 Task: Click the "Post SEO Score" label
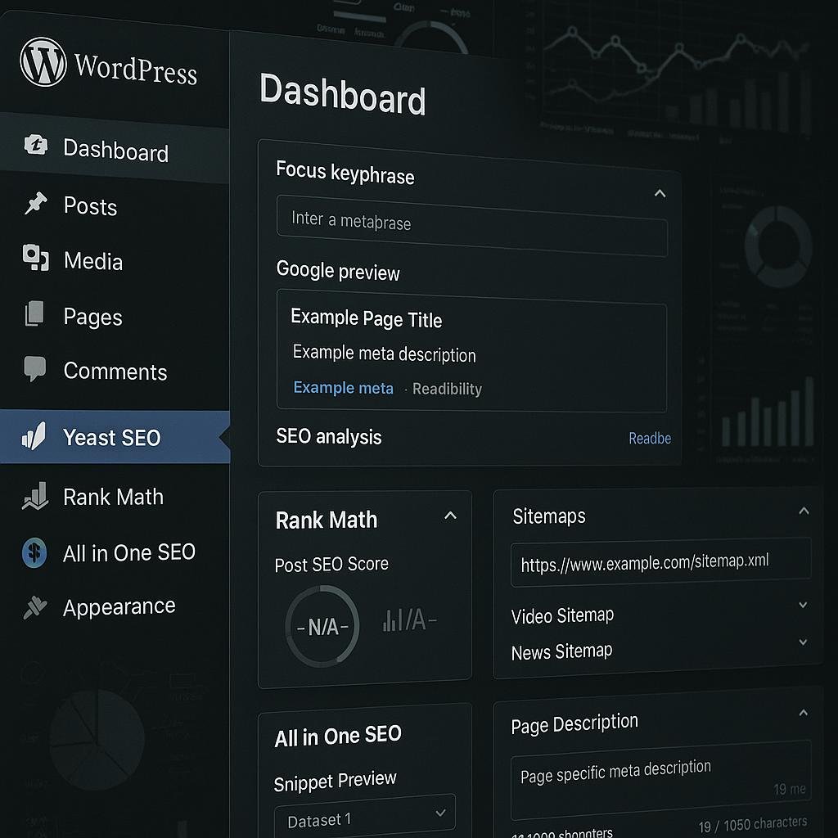pyautogui.click(x=331, y=564)
